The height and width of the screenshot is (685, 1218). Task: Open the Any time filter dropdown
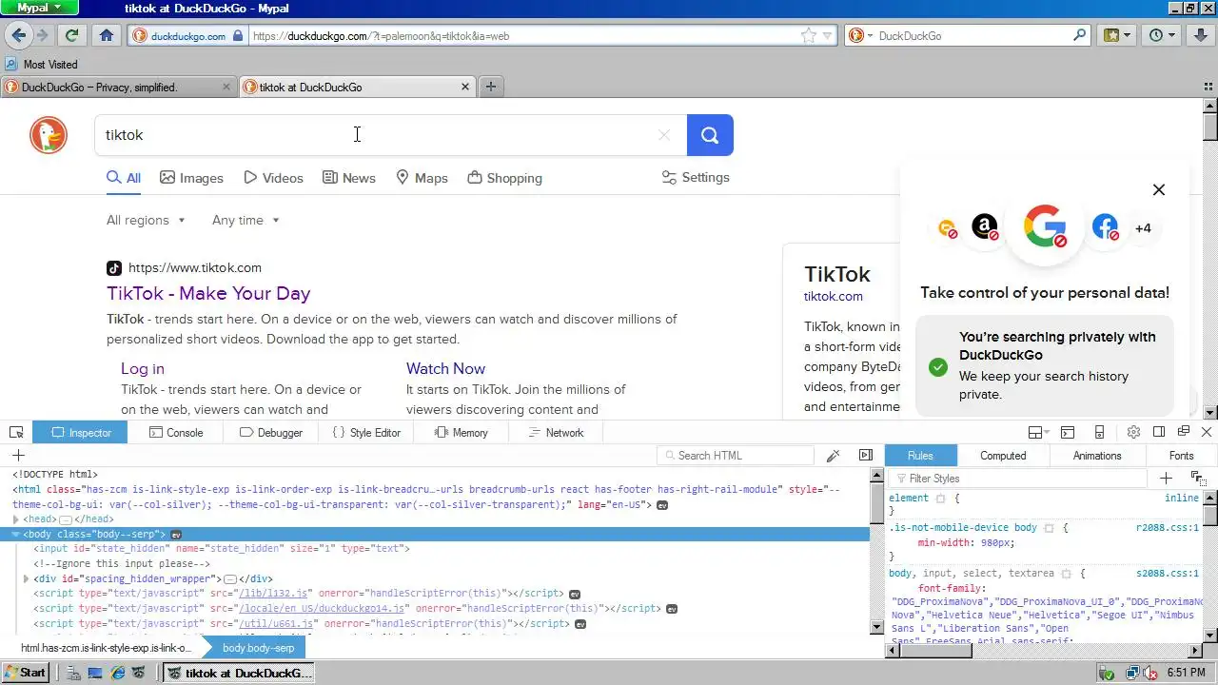point(246,220)
